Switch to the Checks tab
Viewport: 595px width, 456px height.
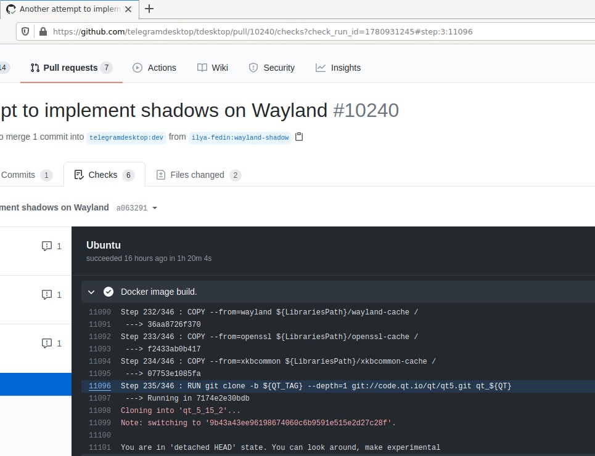(104, 175)
